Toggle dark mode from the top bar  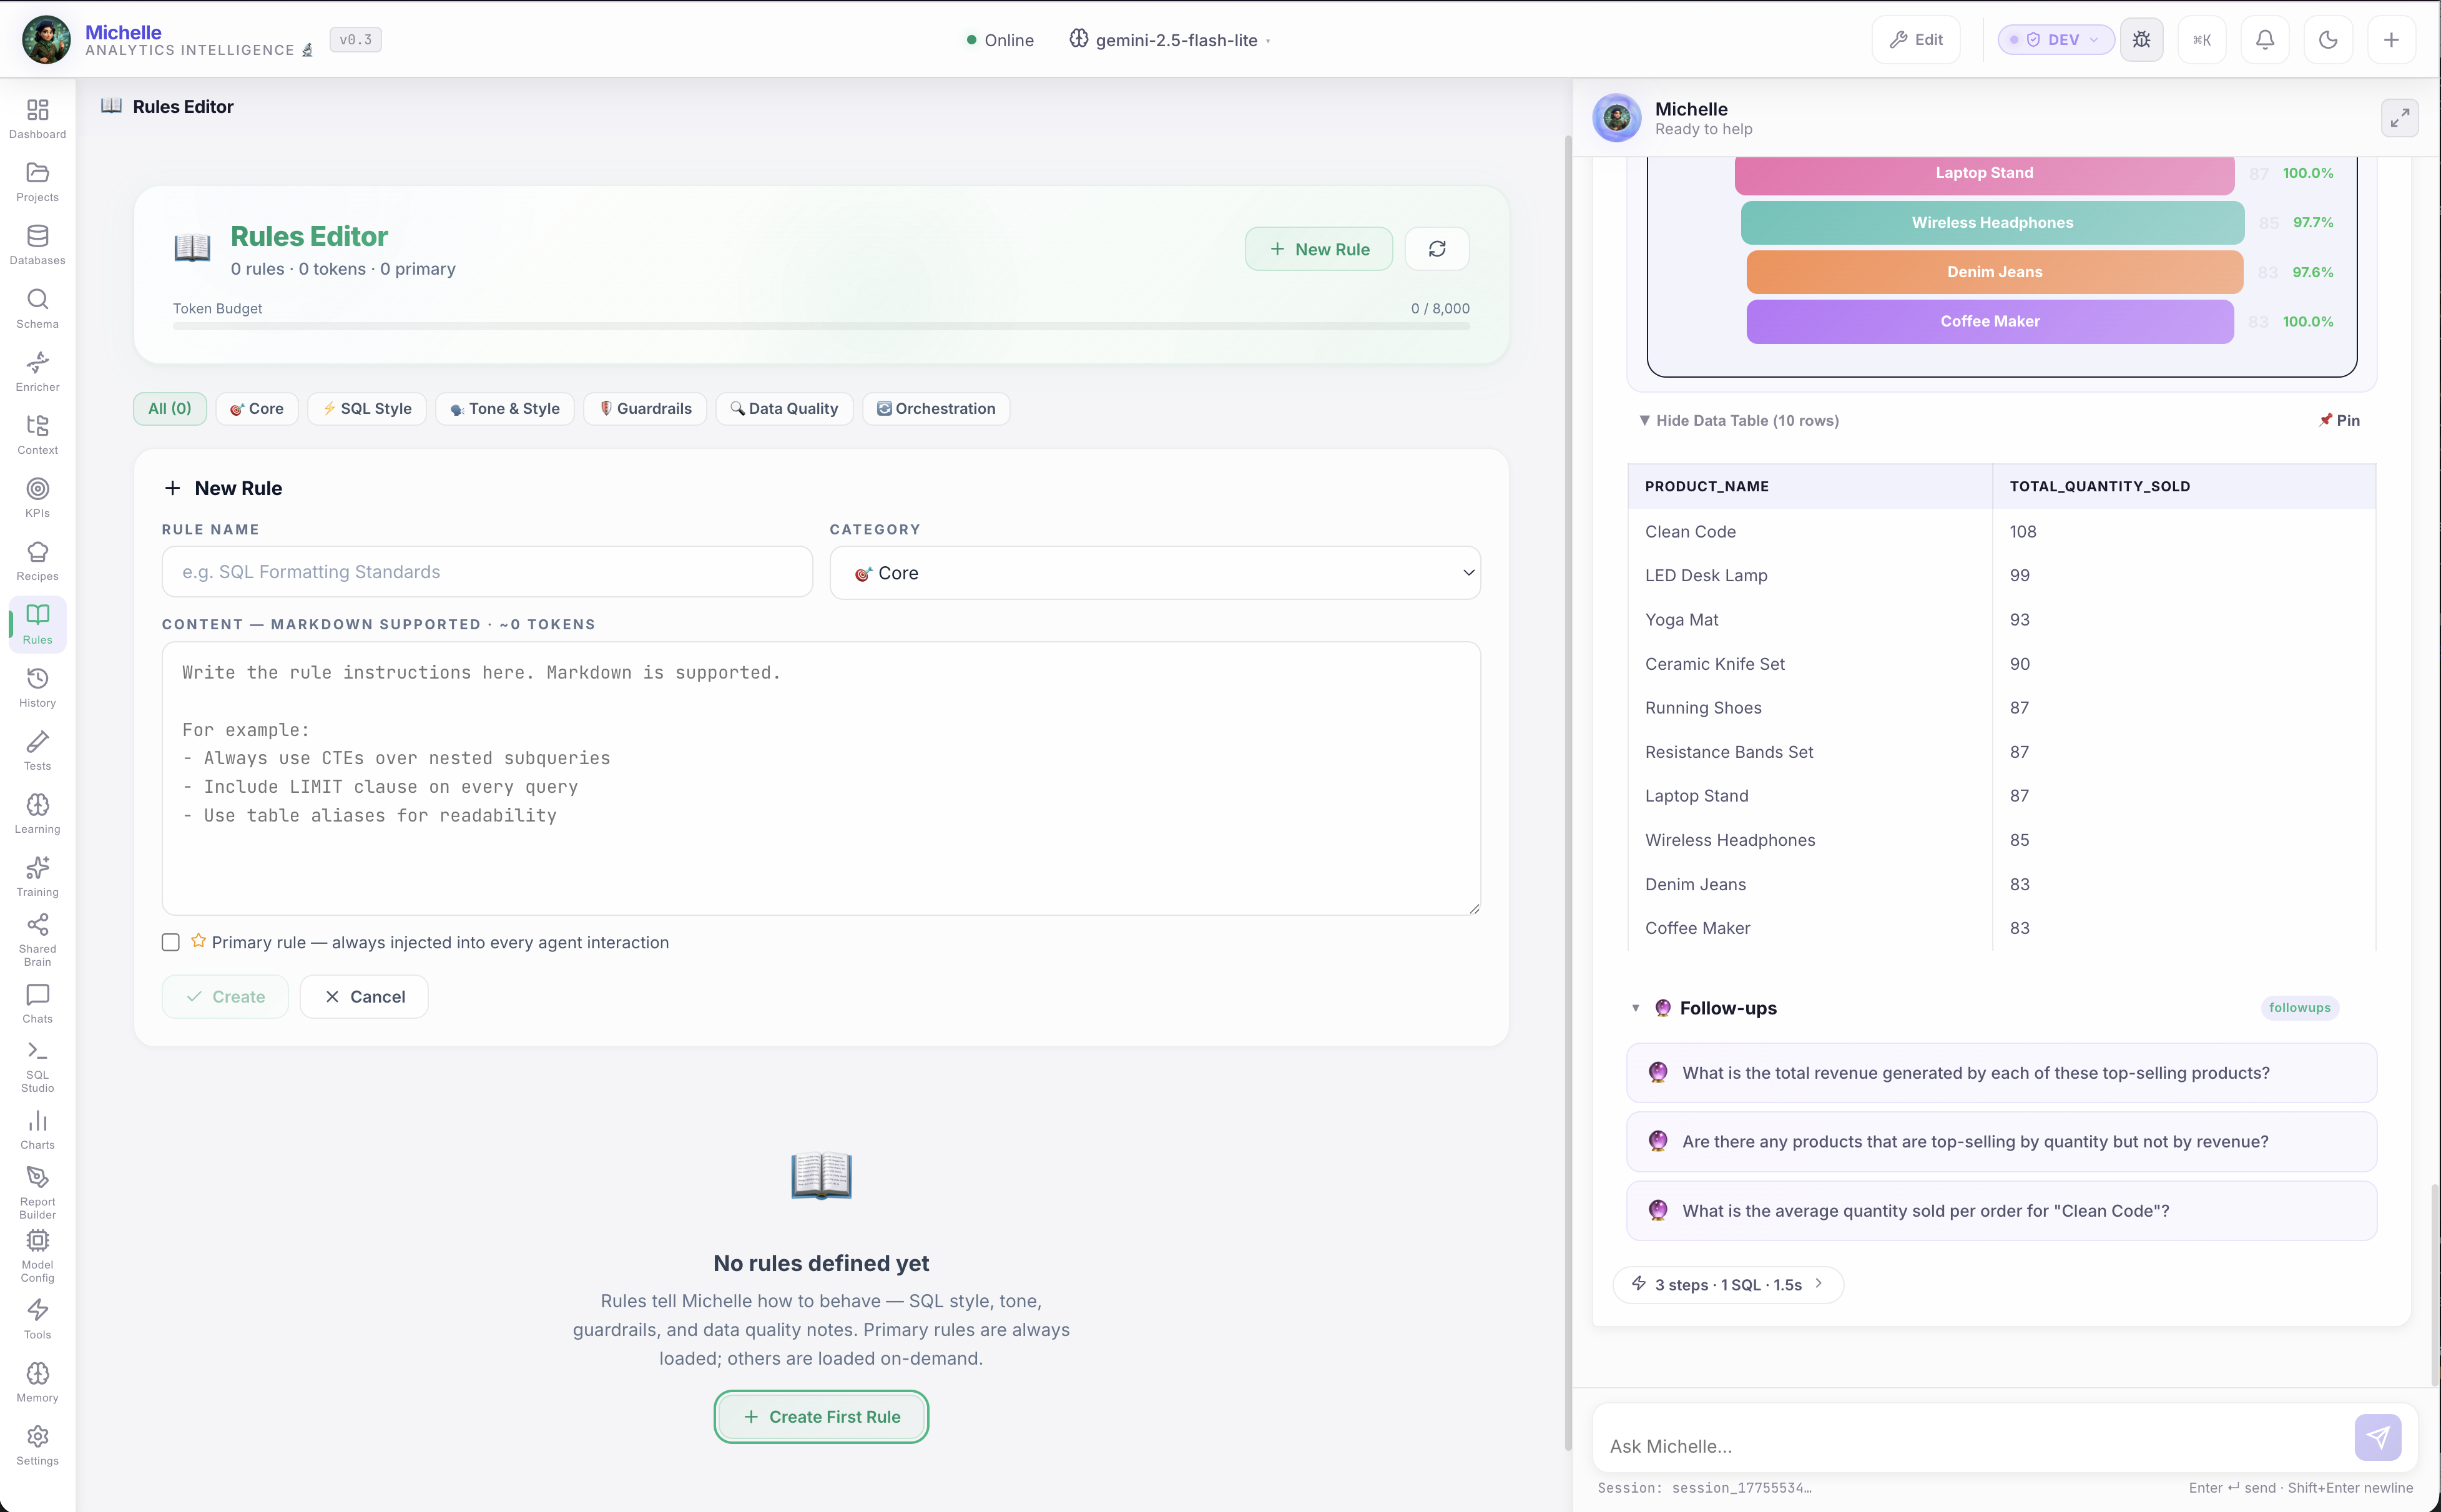click(x=2327, y=39)
